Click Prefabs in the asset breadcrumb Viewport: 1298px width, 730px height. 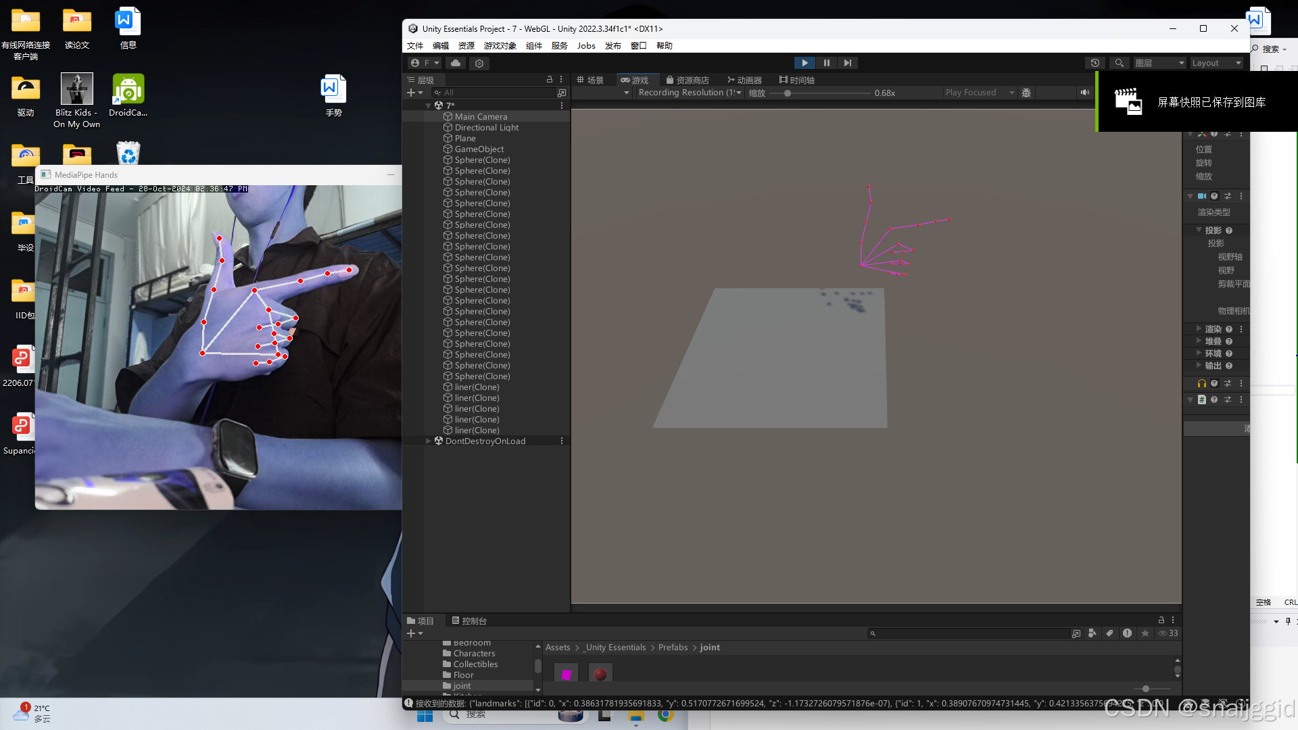pos(673,648)
